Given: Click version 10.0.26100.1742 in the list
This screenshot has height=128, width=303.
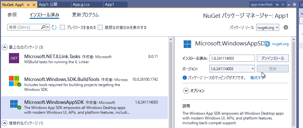Looking at the screenshot, I should click(145, 79).
